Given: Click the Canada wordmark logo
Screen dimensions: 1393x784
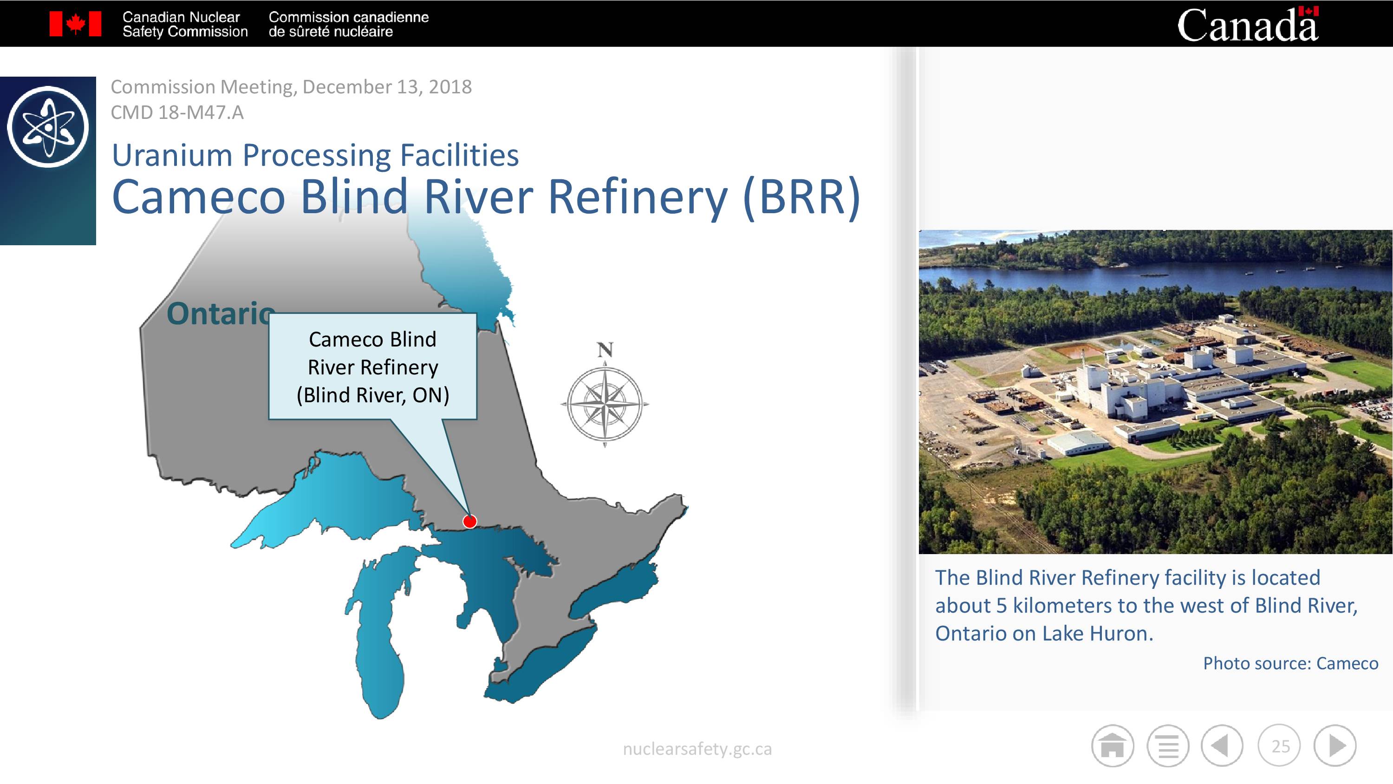Looking at the screenshot, I should click(1248, 24).
